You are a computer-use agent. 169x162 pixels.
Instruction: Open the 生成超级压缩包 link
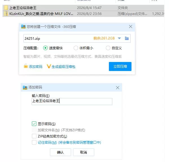click(63, 67)
